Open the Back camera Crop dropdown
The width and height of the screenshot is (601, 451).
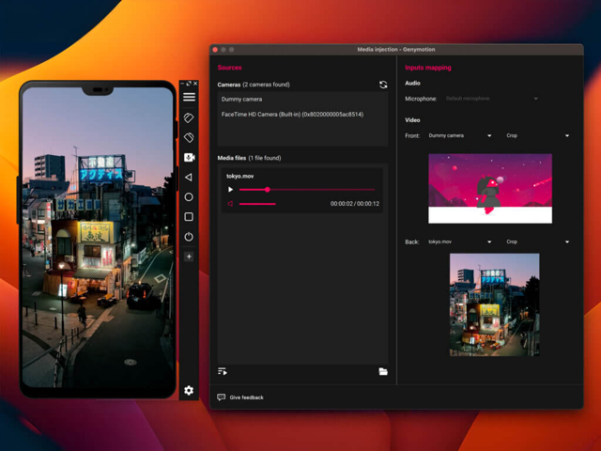pyautogui.click(x=537, y=241)
